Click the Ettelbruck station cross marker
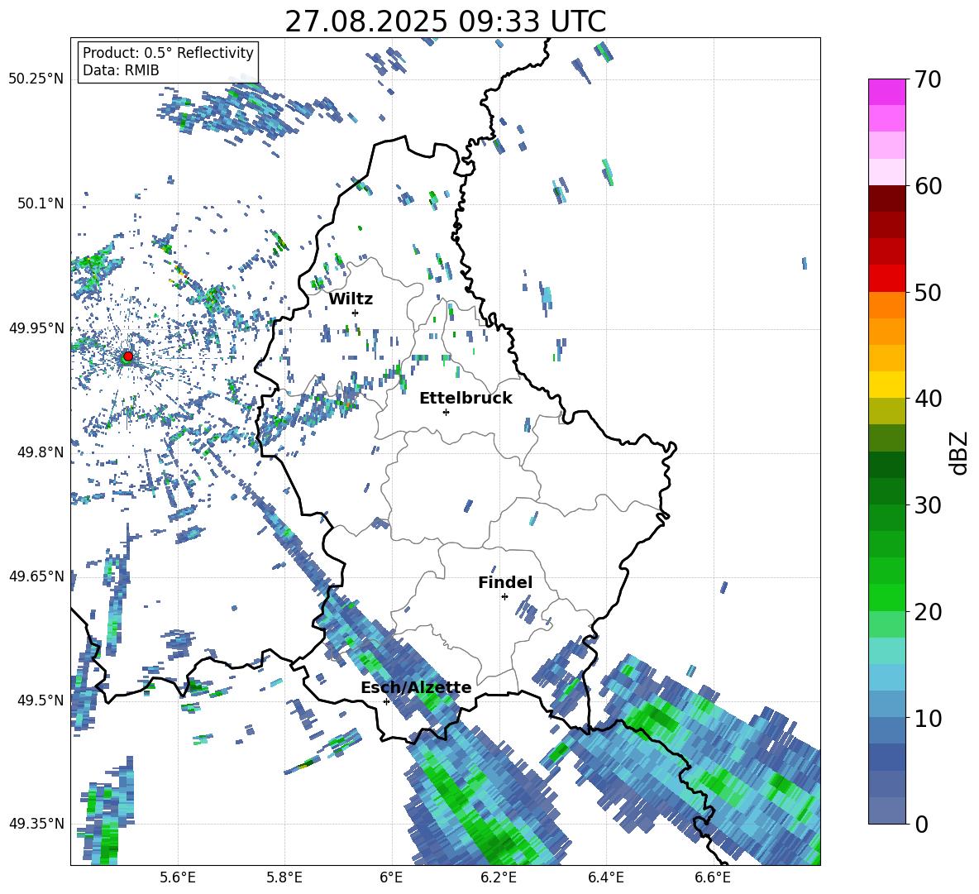The image size is (979, 894). point(446,412)
